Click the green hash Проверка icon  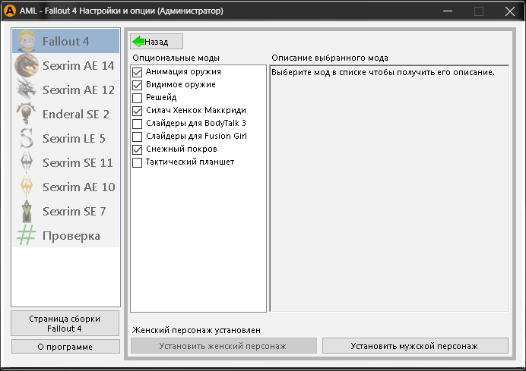27,236
